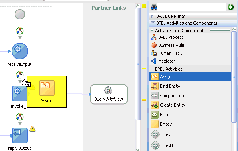Screen dimensions: 238x151
Task: Click the canvas scrollbar down arrow
Action: click(137, 150)
